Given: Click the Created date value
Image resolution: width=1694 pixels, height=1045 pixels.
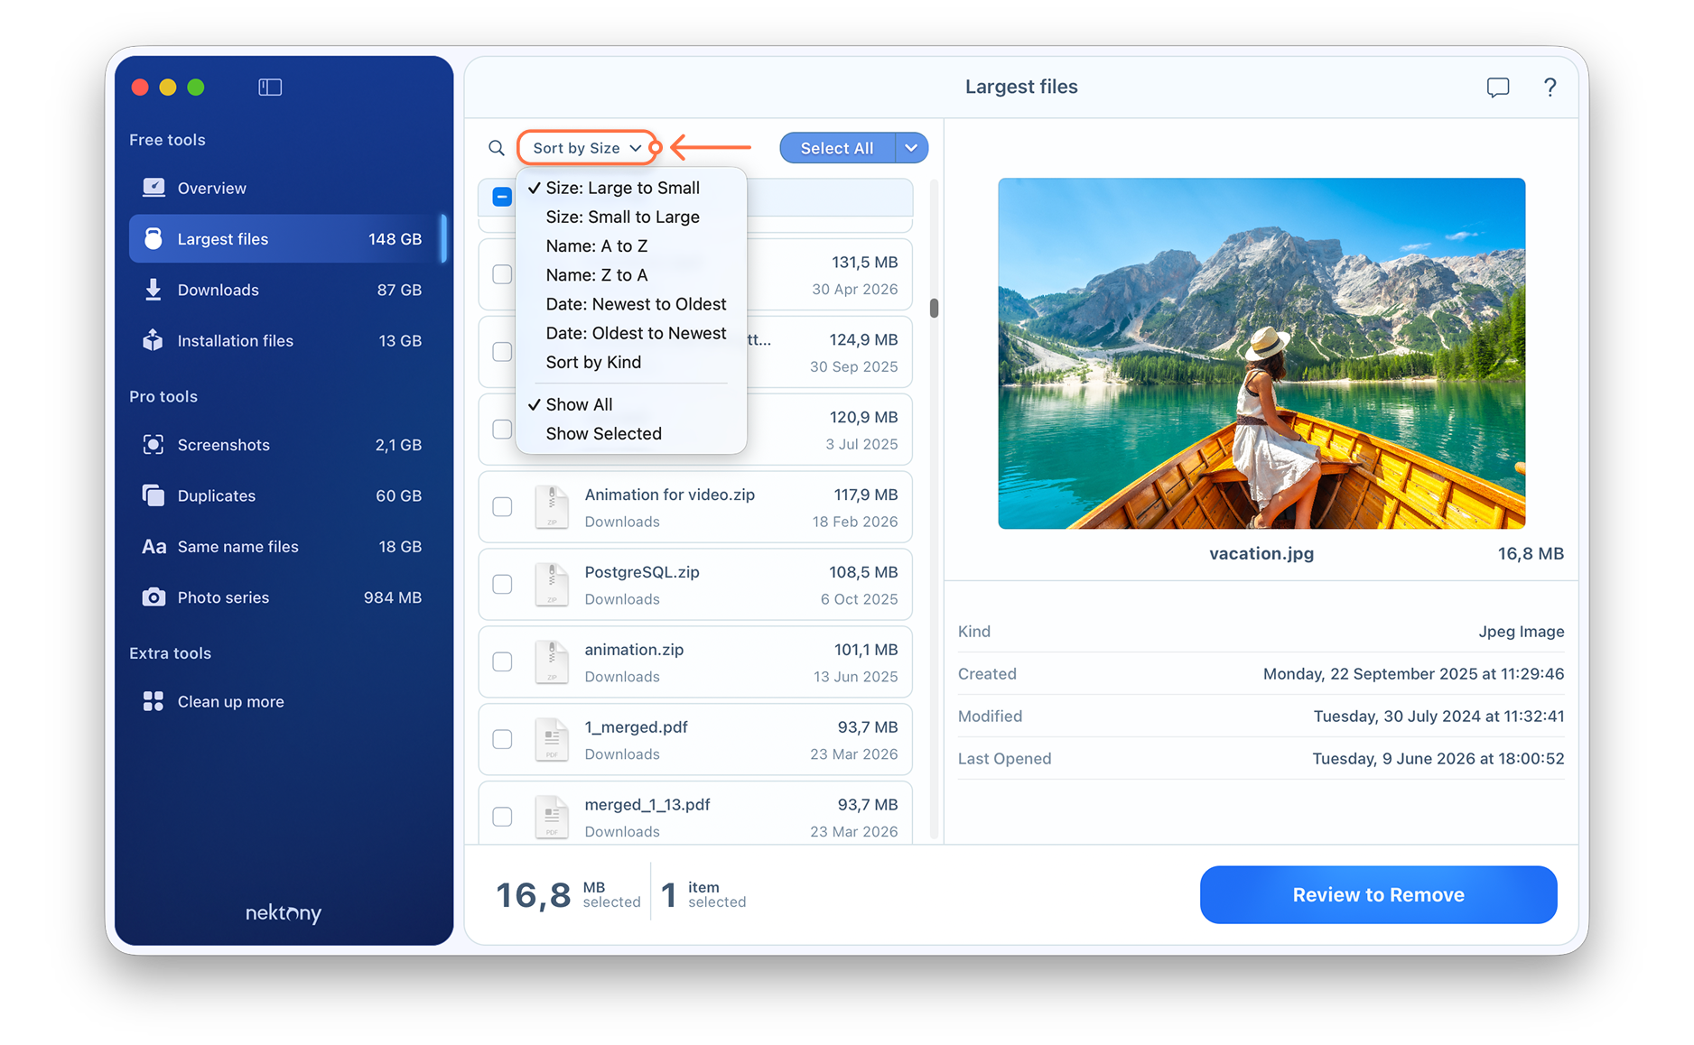Looking at the screenshot, I should (1413, 673).
